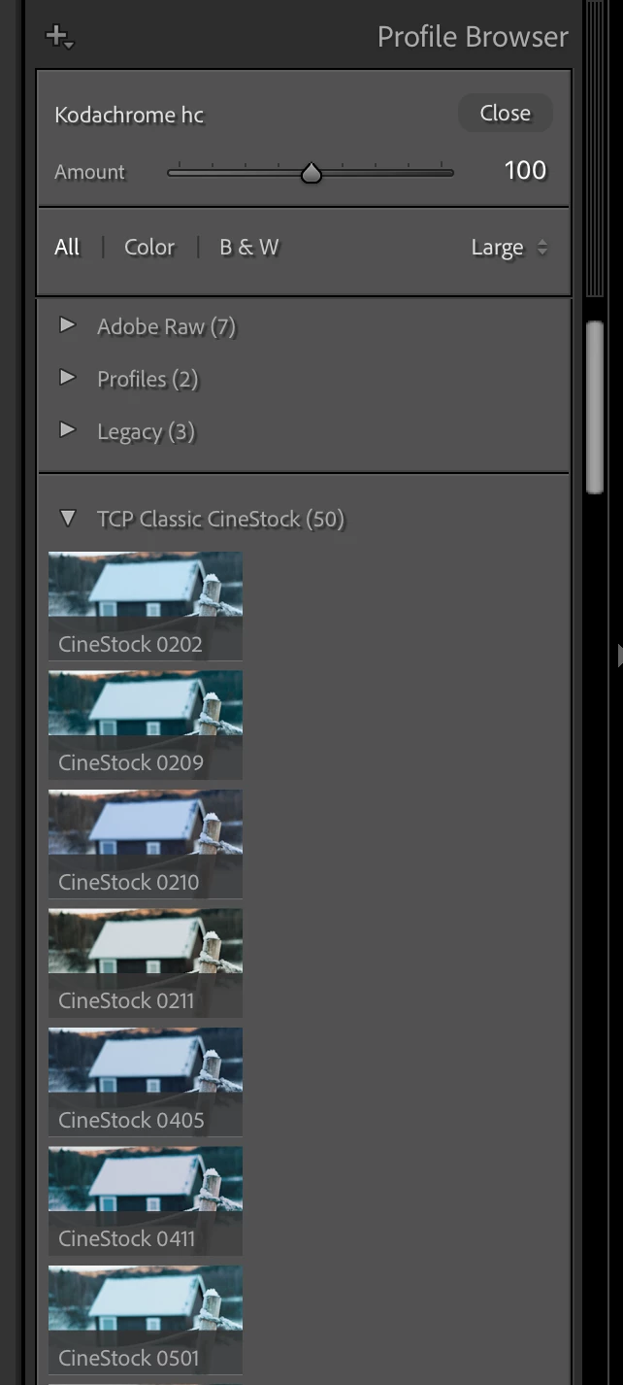Open the plus menu beside Profile Browser
The width and height of the screenshot is (623, 1385).
(59, 38)
